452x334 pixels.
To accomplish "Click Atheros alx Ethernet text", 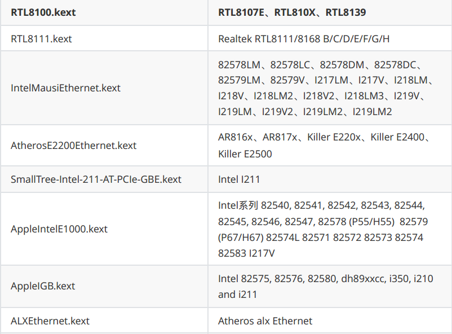I will tap(265, 321).
